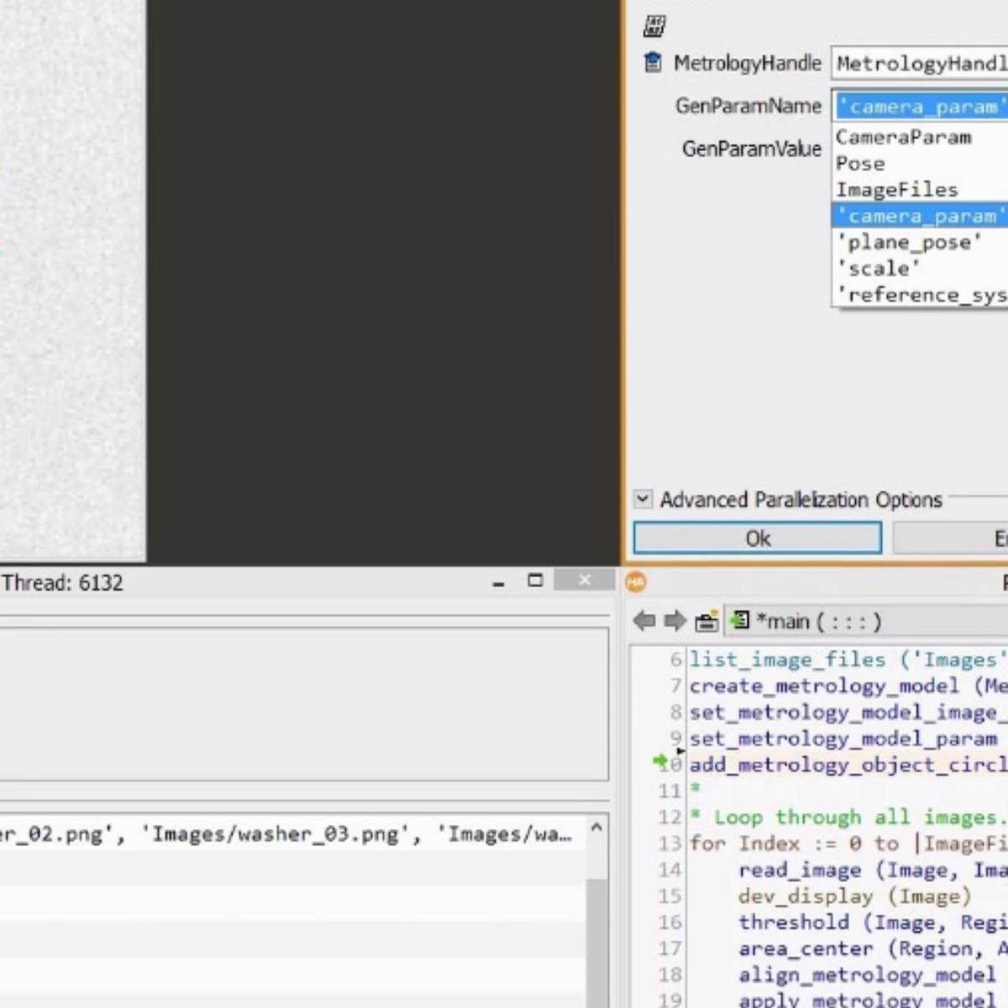
Task: Collapse Advanced Parallelization Options
Action: tap(643, 499)
